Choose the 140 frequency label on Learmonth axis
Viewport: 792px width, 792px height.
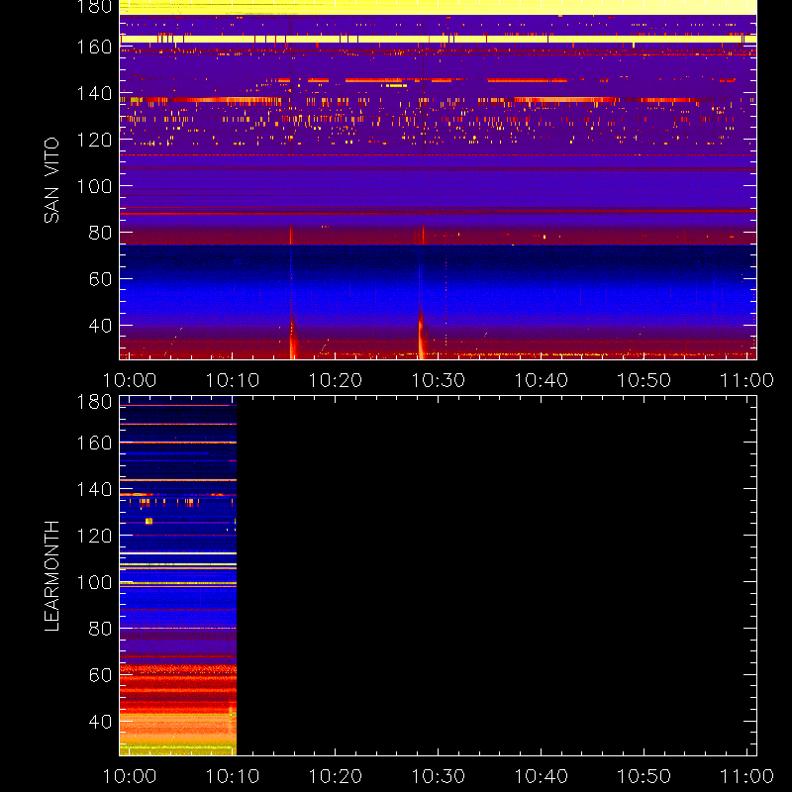[x=94, y=489]
